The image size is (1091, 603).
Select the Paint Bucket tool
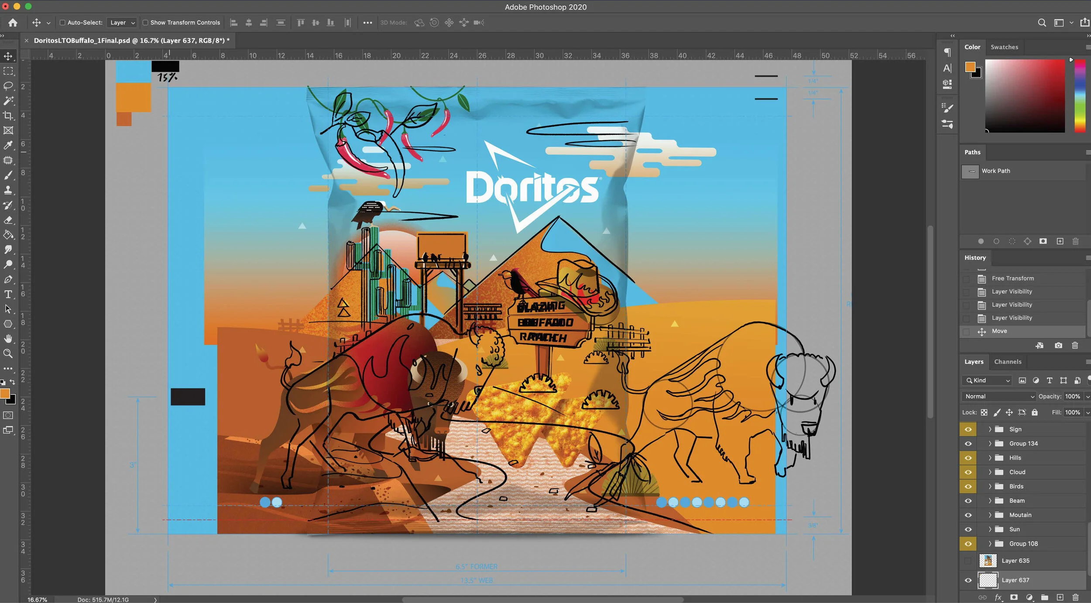point(8,235)
